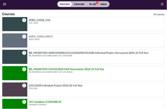
Task: Open the hamburger navigation menu
Action: click(x=4, y=4)
